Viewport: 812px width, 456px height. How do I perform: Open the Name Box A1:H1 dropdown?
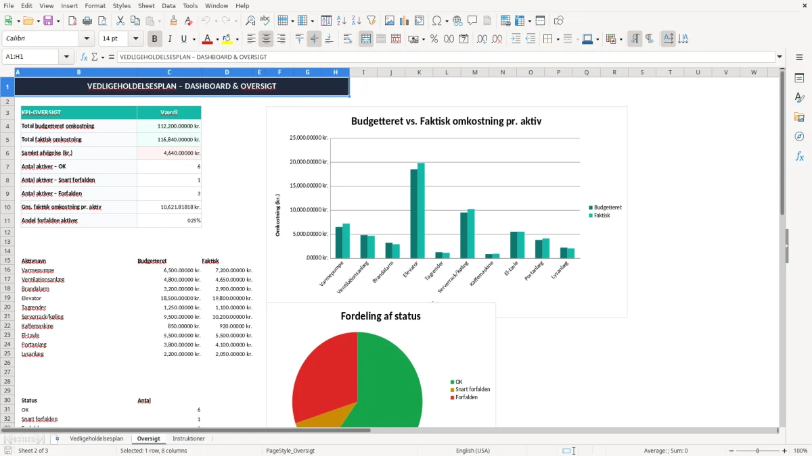point(67,57)
